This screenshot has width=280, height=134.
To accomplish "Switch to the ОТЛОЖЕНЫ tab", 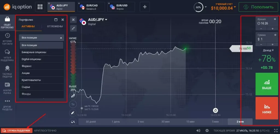I will tap(55, 26).
